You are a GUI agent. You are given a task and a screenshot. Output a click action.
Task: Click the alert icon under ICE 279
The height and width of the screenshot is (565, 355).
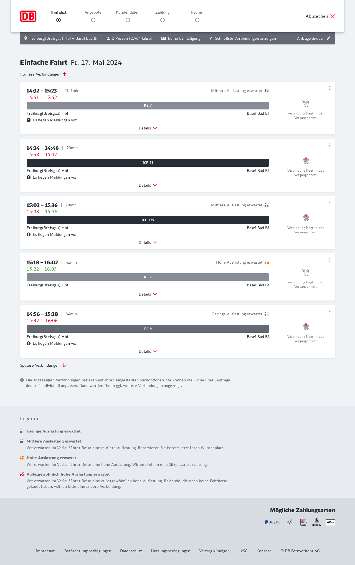29,234
